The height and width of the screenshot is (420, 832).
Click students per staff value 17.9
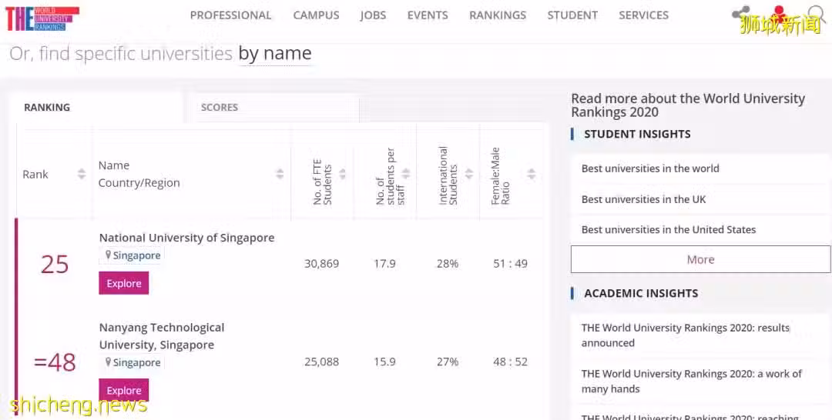[x=384, y=264]
